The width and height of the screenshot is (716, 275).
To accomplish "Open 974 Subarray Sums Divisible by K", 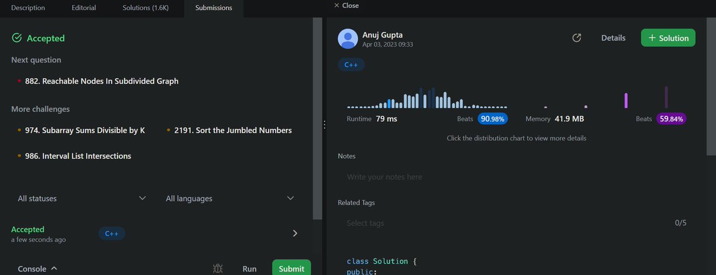I will [85, 130].
